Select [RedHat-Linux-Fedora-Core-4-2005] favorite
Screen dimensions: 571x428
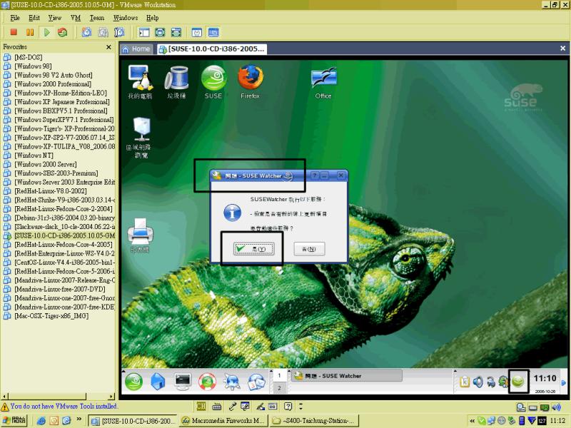click(64, 245)
